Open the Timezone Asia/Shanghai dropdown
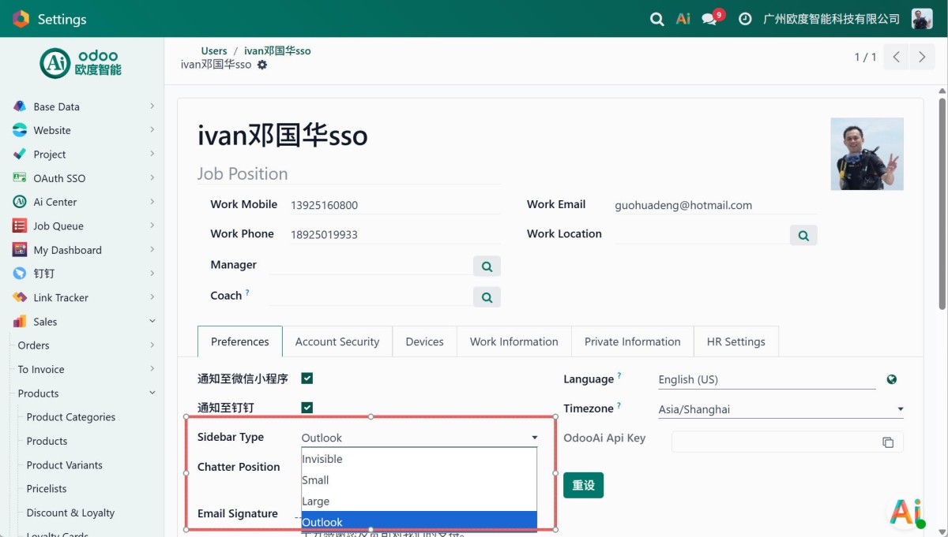 click(x=781, y=409)
